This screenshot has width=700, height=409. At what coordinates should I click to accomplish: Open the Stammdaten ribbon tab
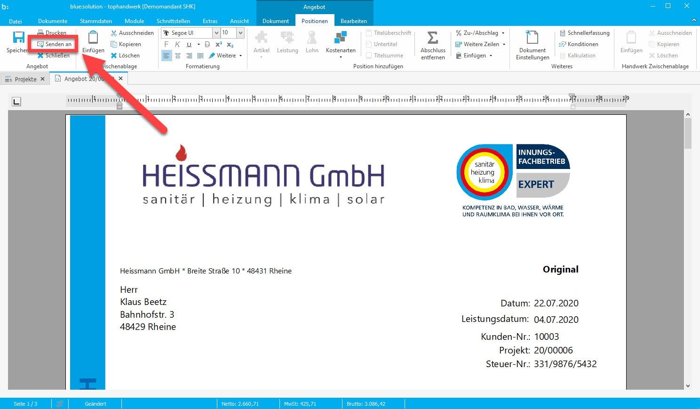96,21
